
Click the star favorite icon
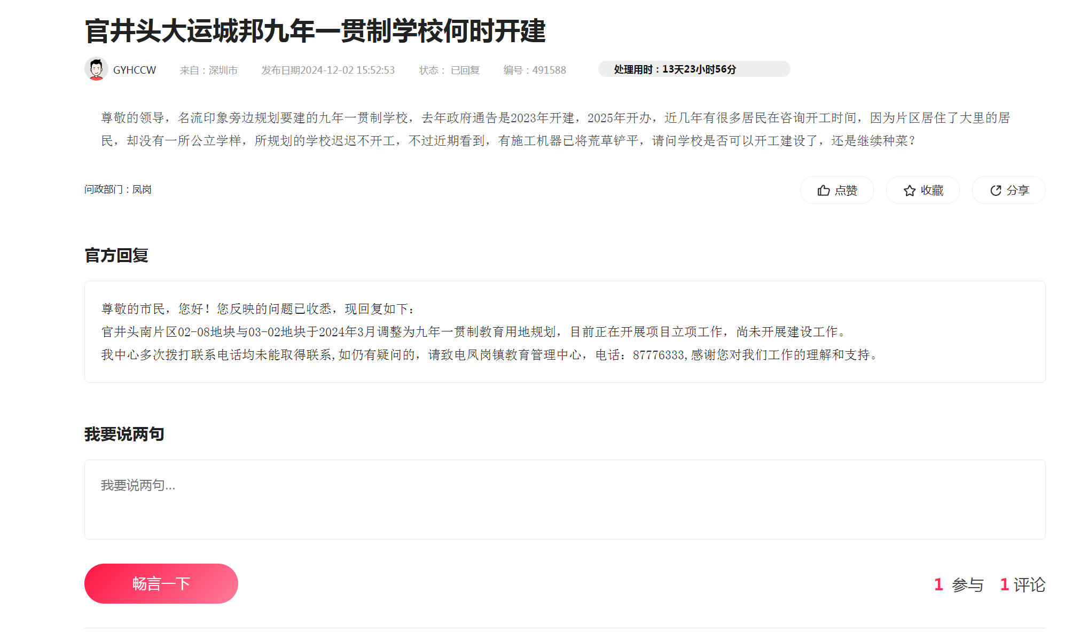(909, 191)
